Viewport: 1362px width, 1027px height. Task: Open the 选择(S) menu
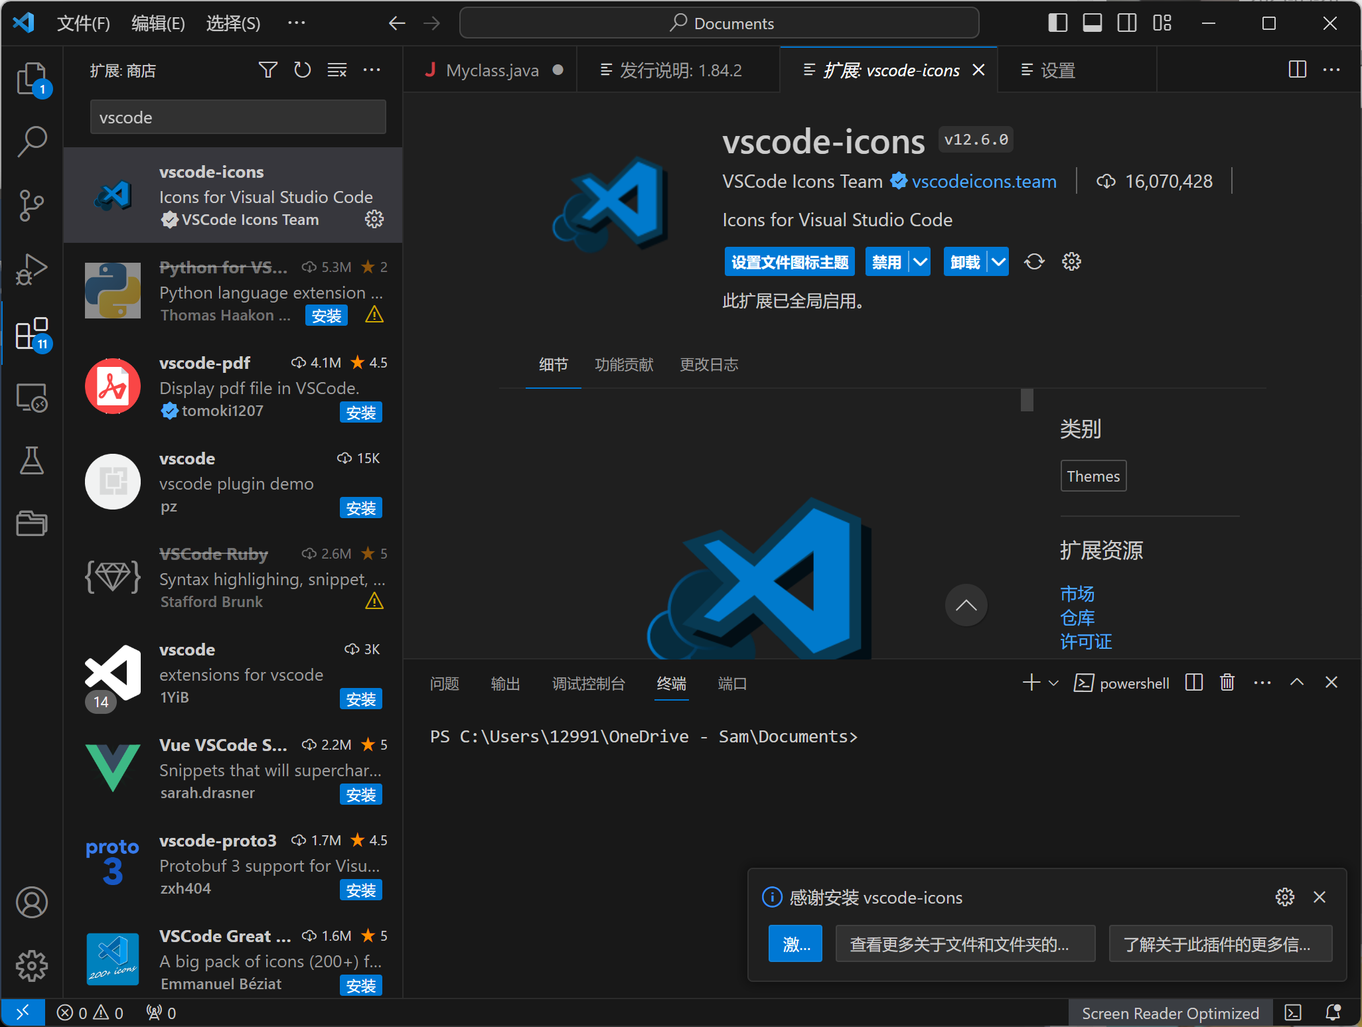233,23
